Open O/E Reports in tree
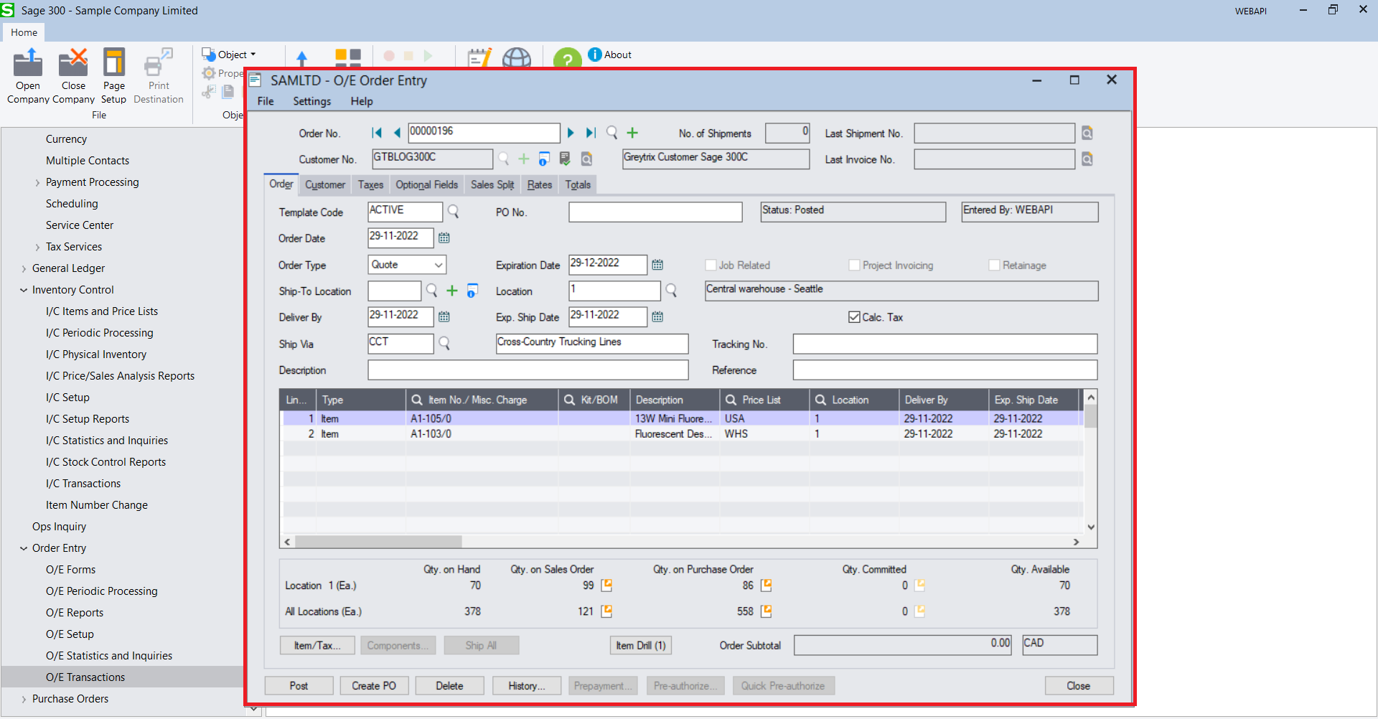Viewport: 1378px width, 719px height. (x=75, y=613)
